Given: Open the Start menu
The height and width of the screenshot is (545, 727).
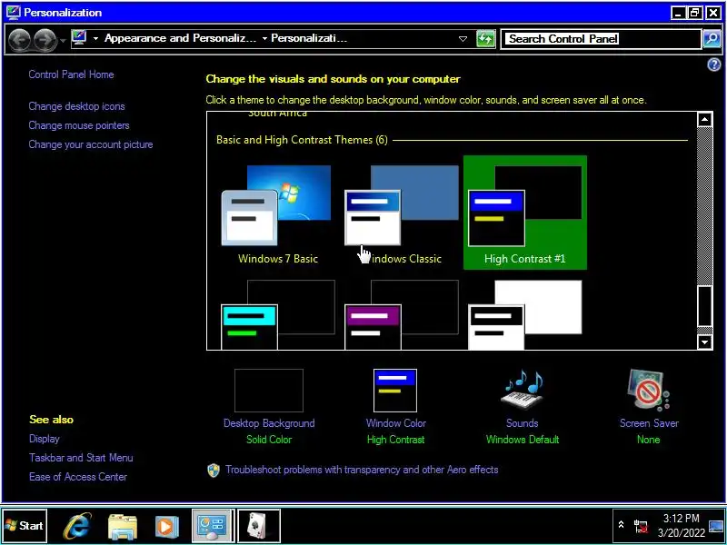Looking at the screenshot, I should click(25, 526).
